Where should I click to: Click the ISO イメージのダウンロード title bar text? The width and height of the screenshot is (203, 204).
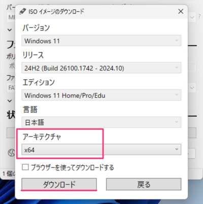pyautogui.click(x=56, y=12)
